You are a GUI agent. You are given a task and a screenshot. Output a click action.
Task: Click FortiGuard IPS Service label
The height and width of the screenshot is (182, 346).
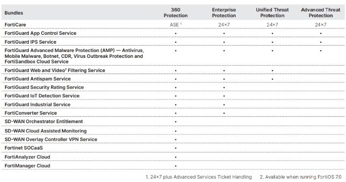pyautogui.click(x=30, y=42)
